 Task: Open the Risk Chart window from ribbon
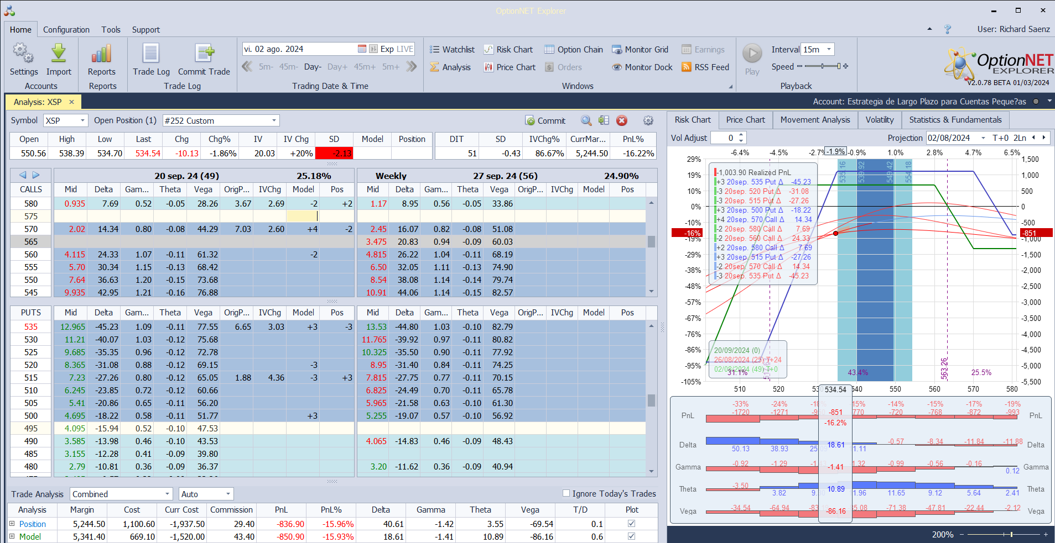[508, 50]
